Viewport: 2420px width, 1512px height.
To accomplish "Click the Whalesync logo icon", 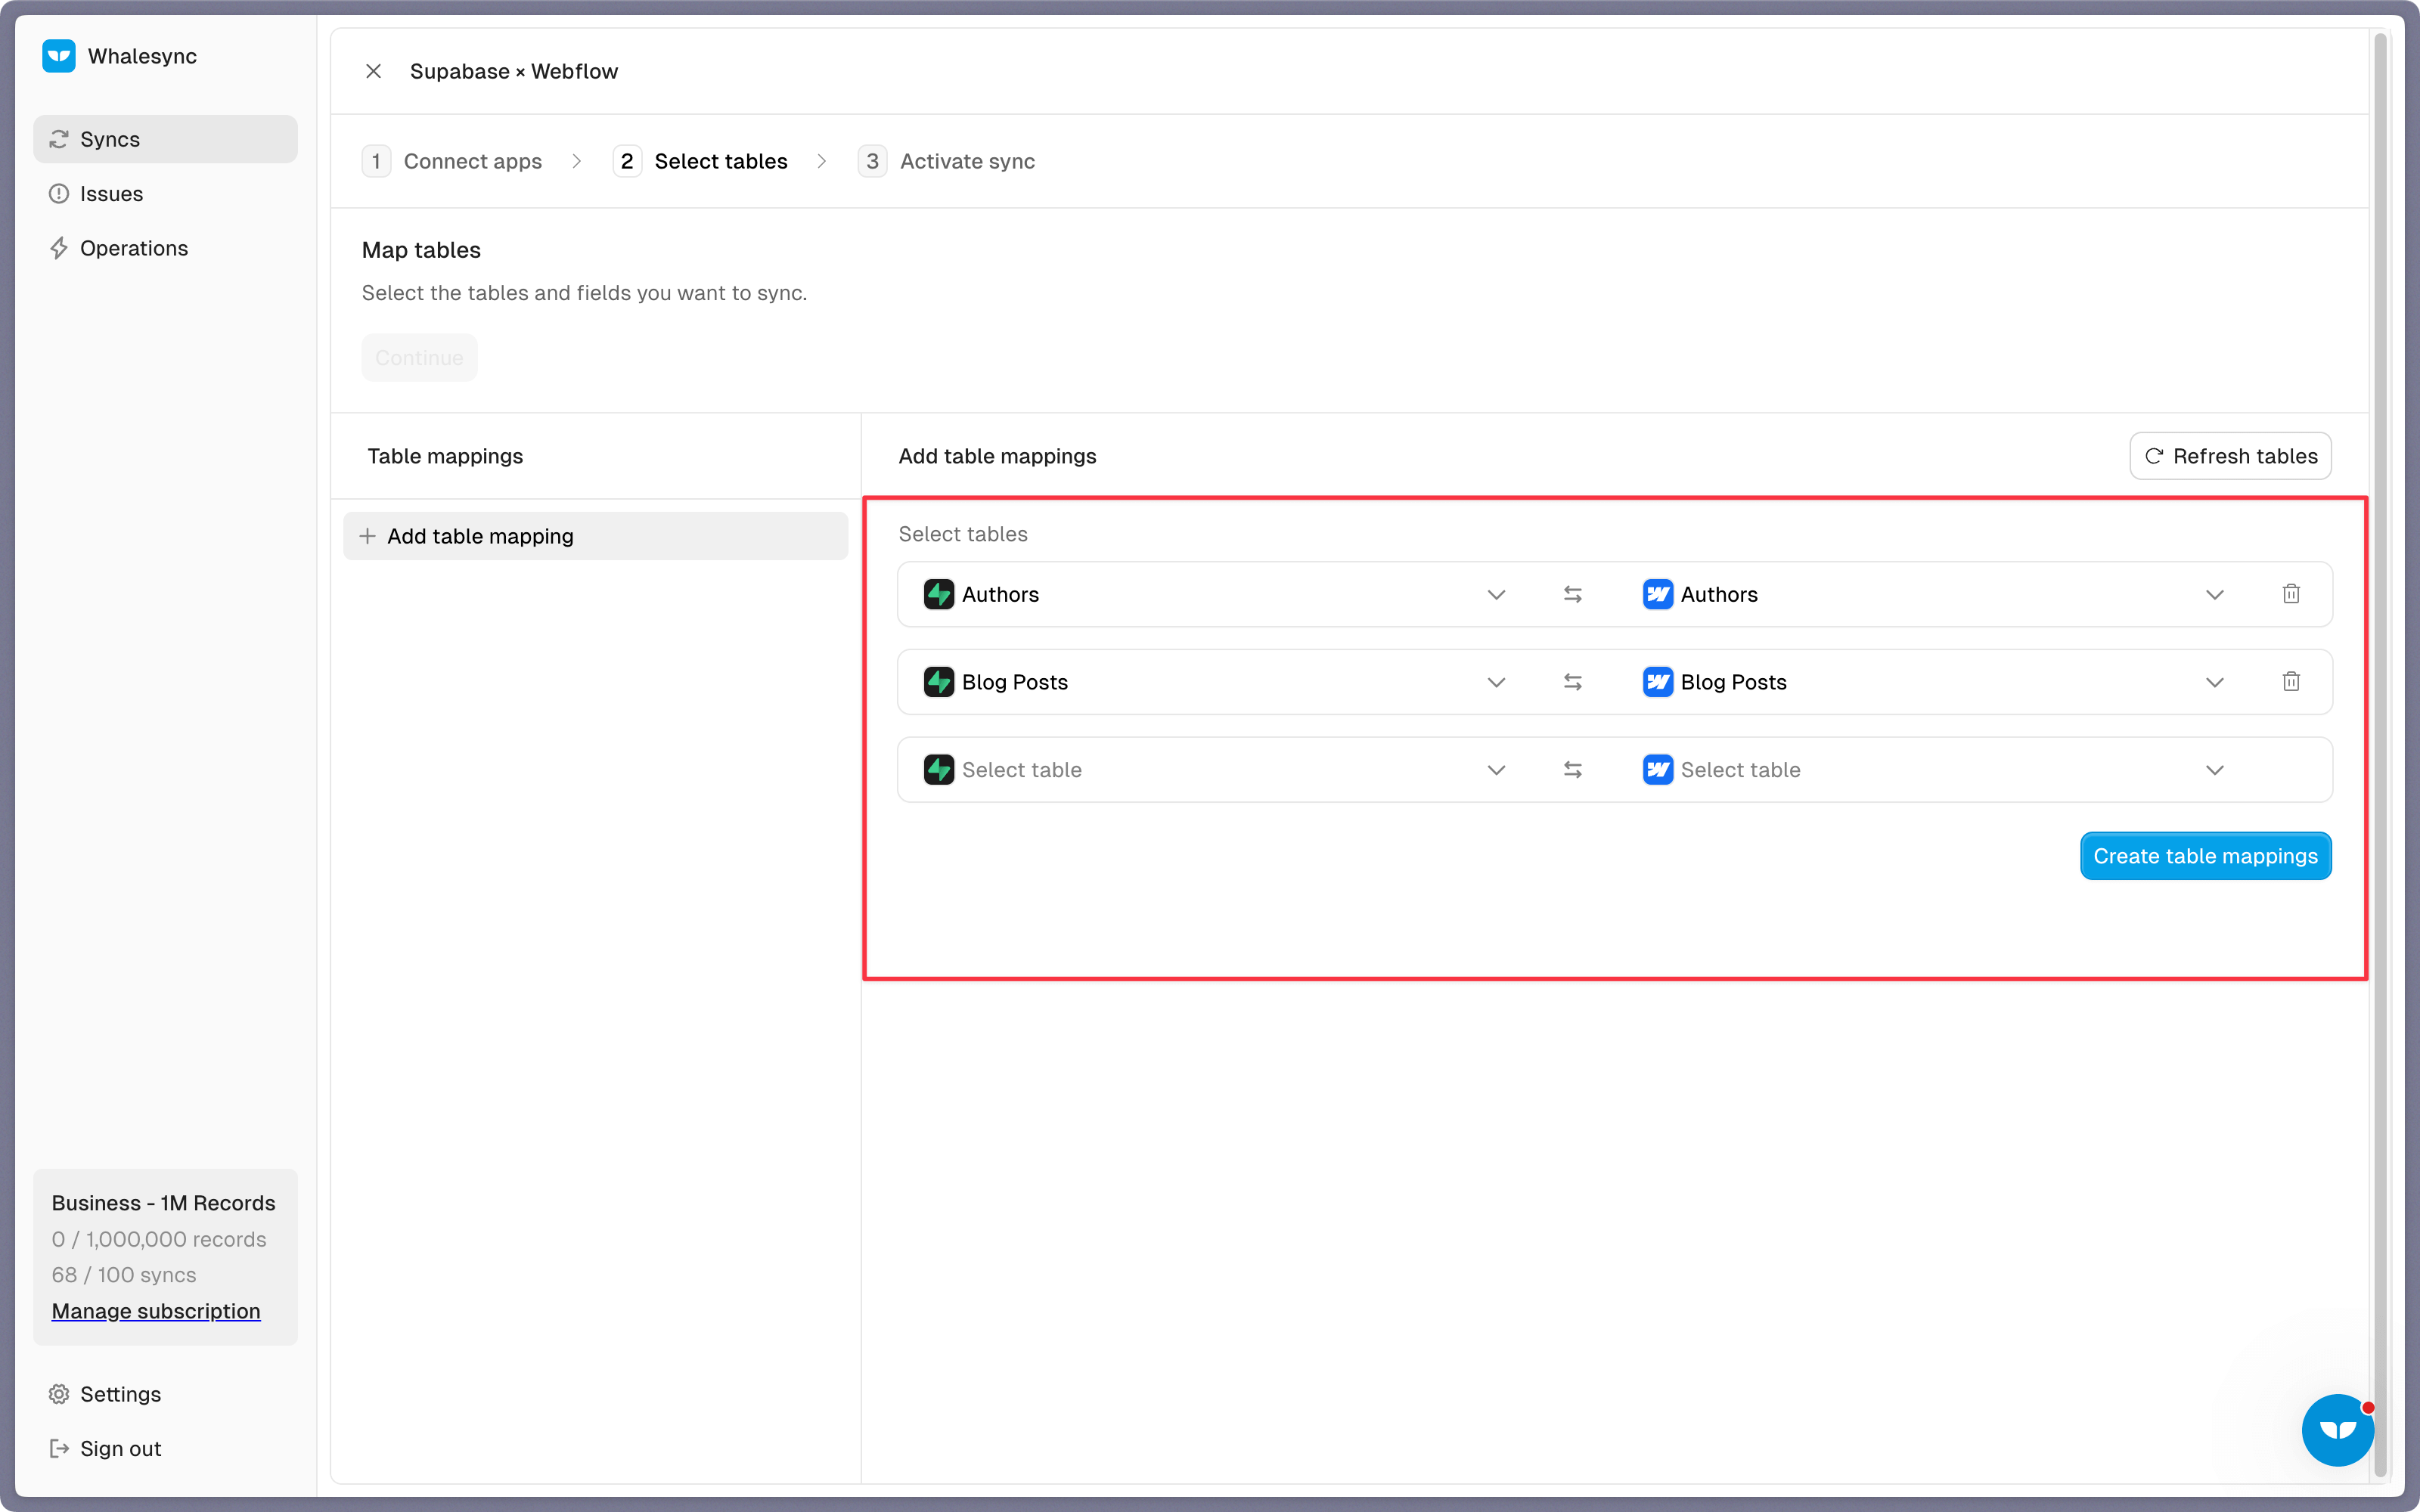I will coord(59,56).
